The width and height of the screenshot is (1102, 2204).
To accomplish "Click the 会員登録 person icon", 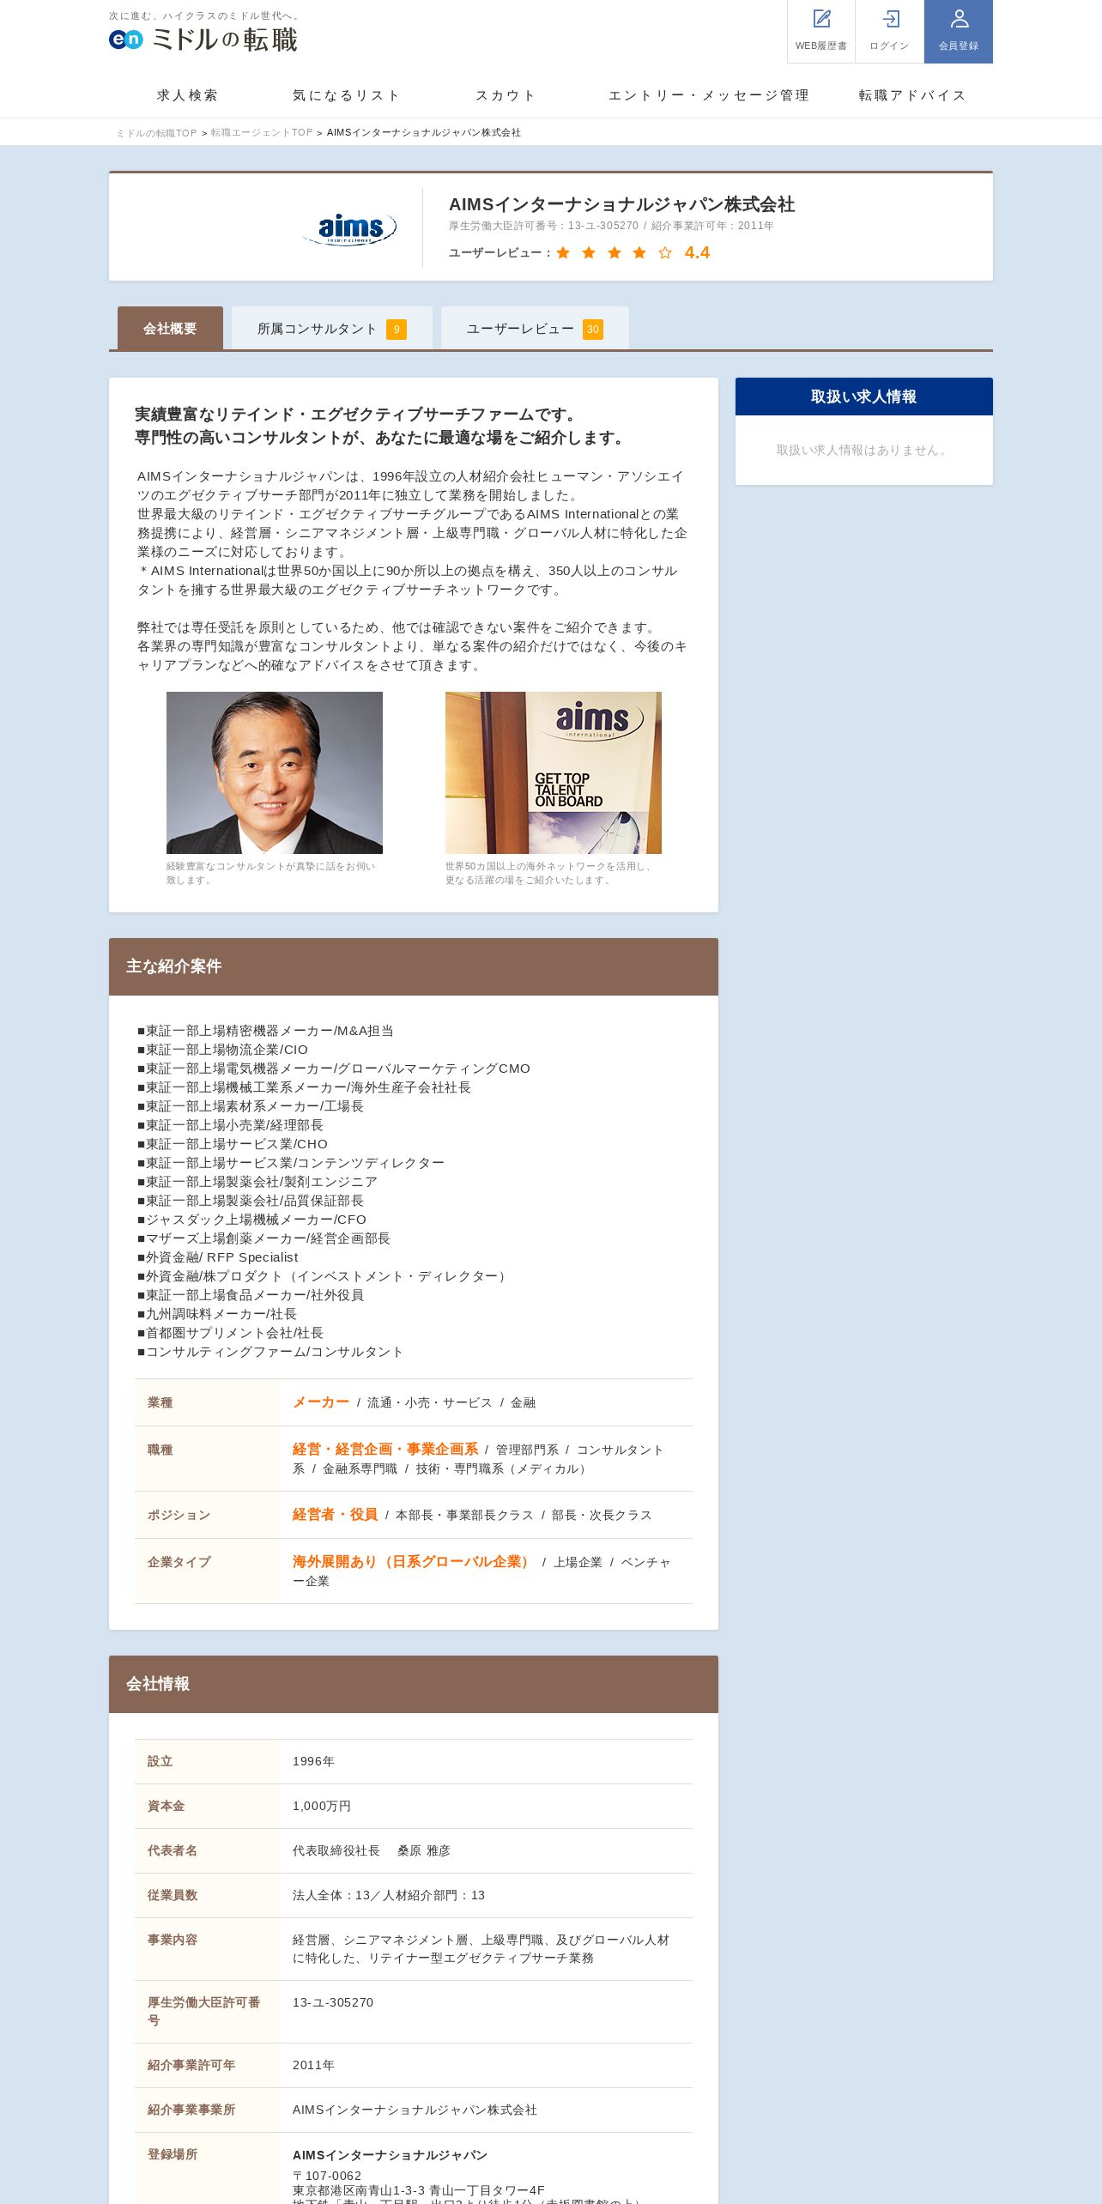I will (x=959, y=19).
